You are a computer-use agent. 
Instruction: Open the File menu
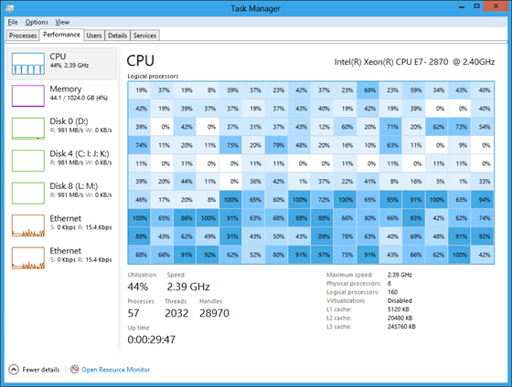[x=13, y=22]
